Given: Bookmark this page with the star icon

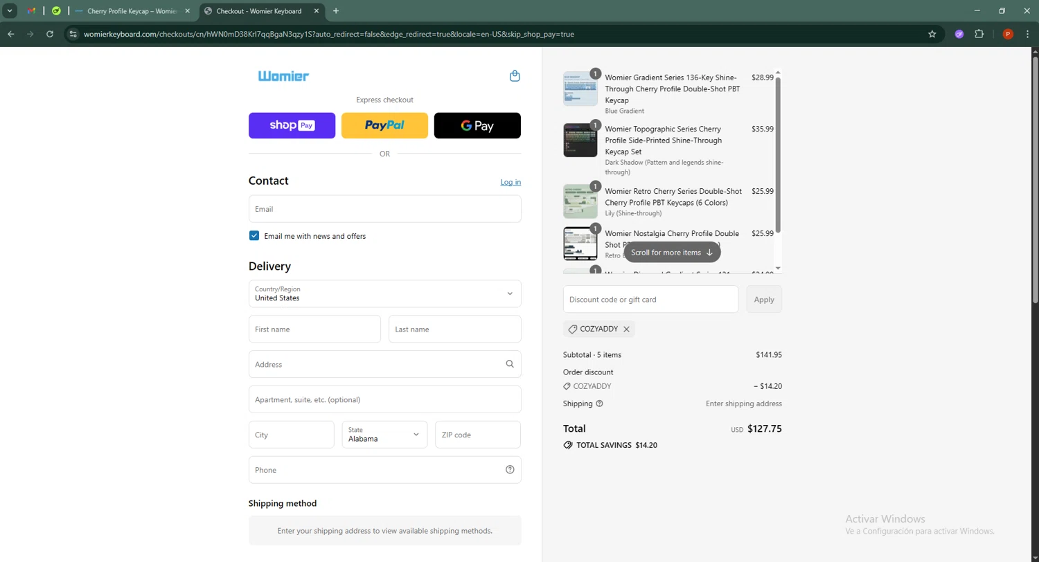Looking at the screenshot, I should click(932, 34).
